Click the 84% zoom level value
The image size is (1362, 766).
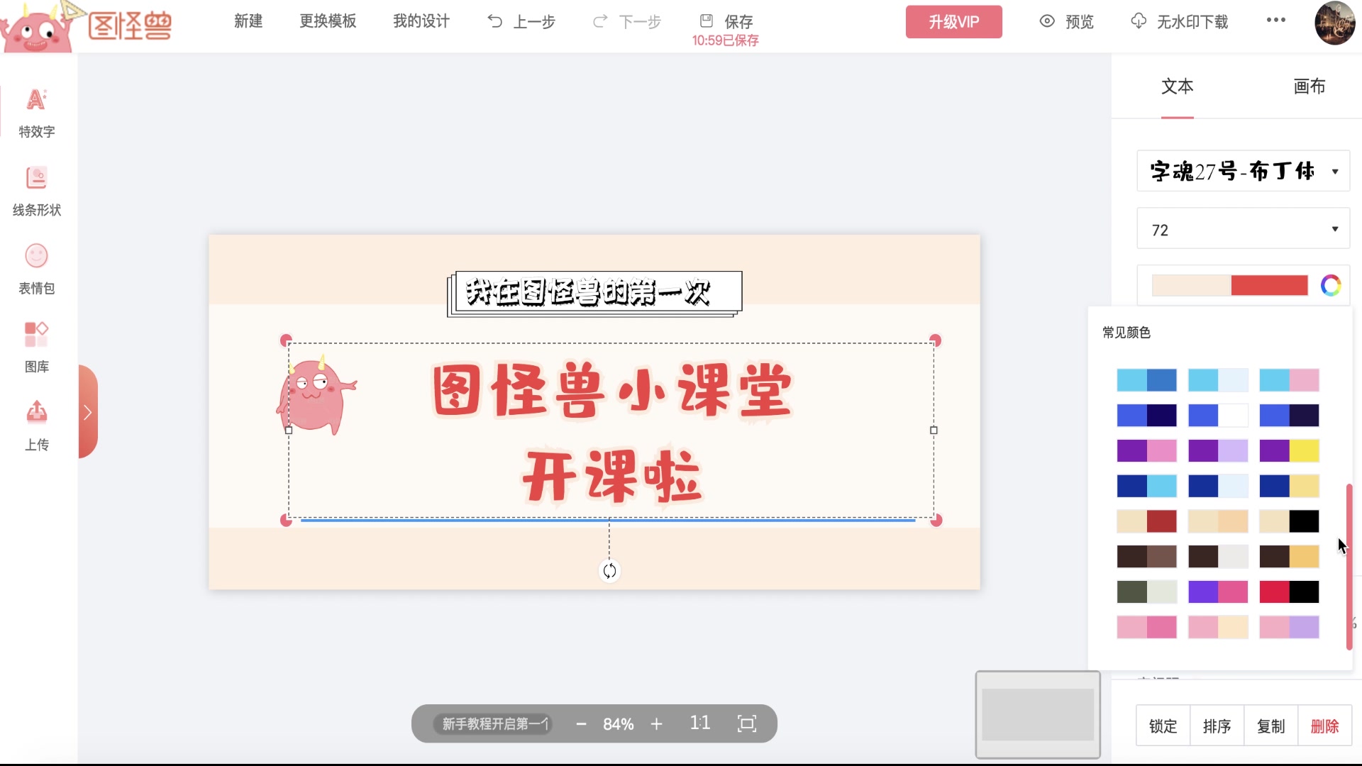pyautogui.click(x=618, y=724)
